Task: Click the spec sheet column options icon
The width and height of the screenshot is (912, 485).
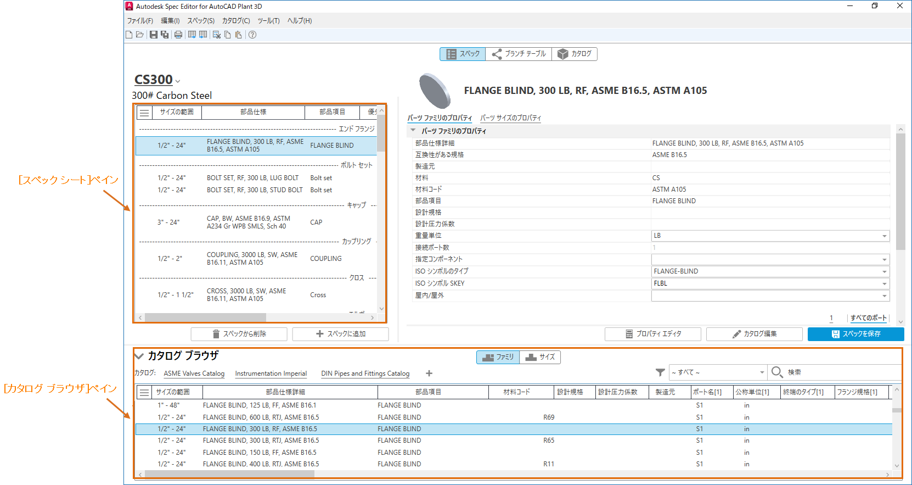Action: pyautogui.click(x=144, y=113)
